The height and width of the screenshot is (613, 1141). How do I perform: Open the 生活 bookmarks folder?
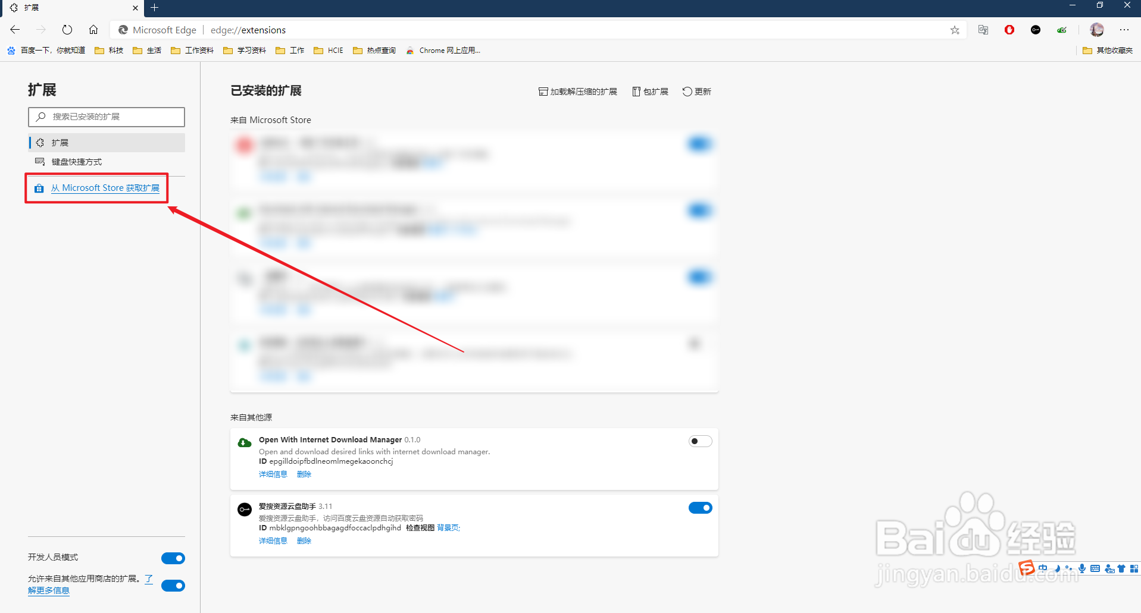(147, 51)
